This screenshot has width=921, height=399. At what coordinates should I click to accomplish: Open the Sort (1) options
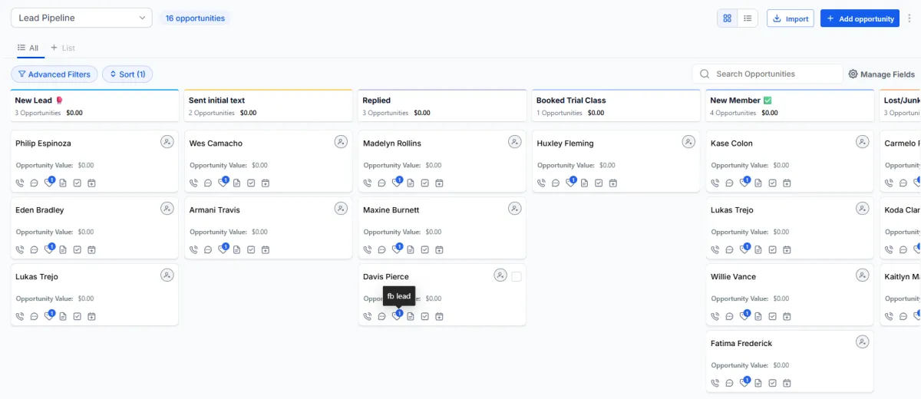127,74
